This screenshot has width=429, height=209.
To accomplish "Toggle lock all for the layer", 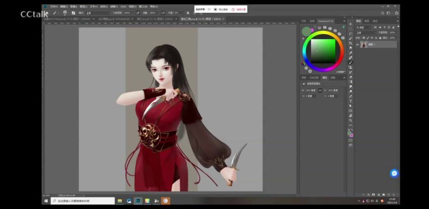I will (380, 38).
